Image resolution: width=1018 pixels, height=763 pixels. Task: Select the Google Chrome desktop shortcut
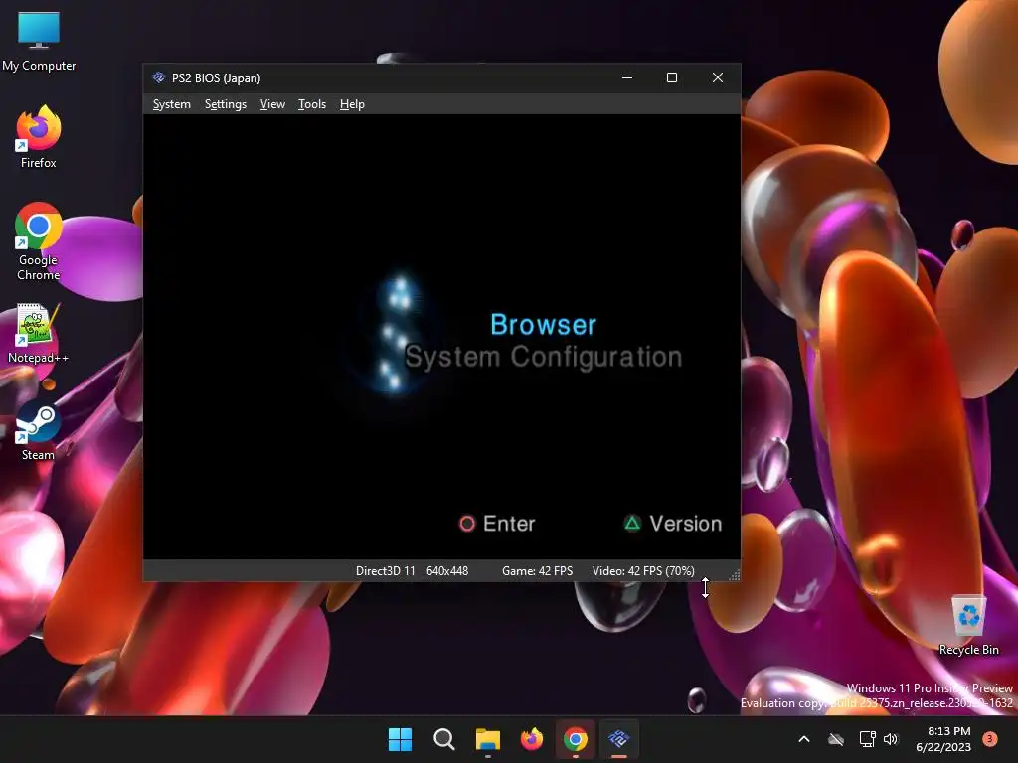coord(39,241)
